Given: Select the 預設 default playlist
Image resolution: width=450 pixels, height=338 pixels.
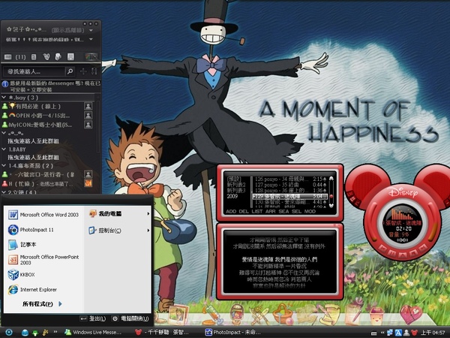Looking at the screenshot, I should point(234,179).
